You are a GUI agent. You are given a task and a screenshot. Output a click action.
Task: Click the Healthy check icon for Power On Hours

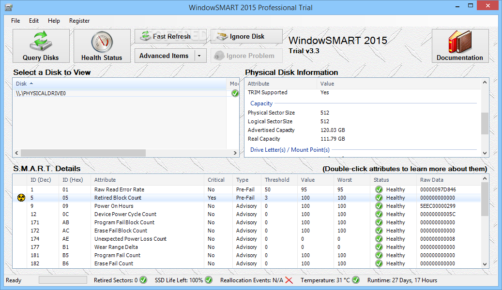pos(379,206)
